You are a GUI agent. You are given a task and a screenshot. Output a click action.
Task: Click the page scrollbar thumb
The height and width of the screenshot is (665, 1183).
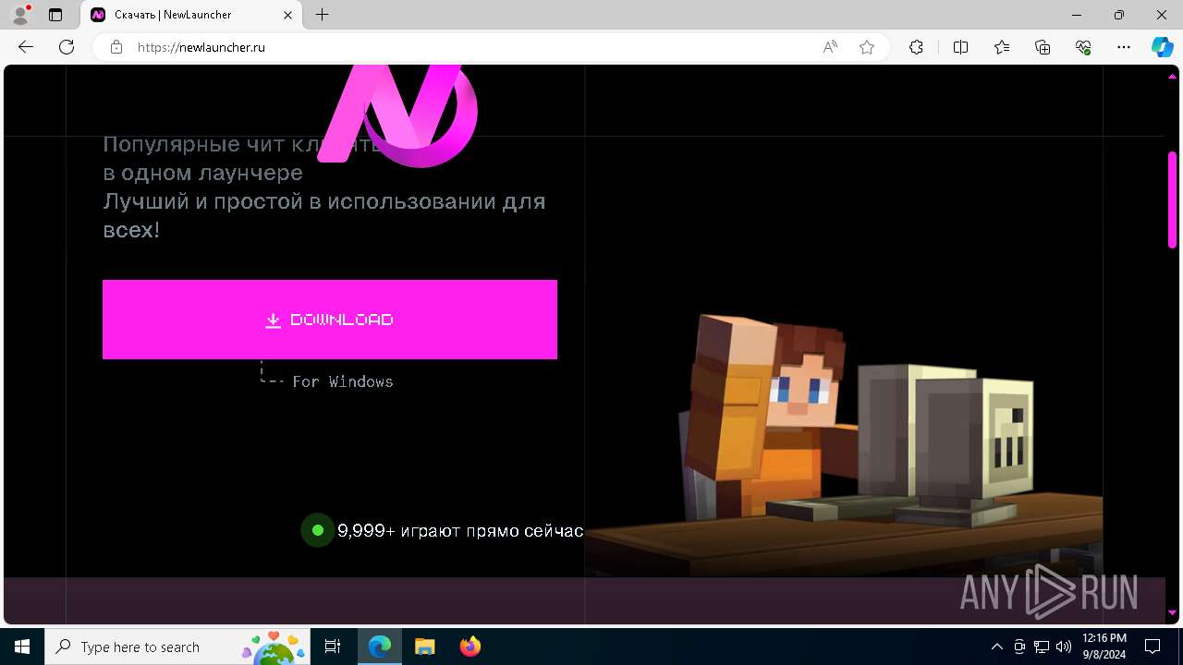point(1172,199)
